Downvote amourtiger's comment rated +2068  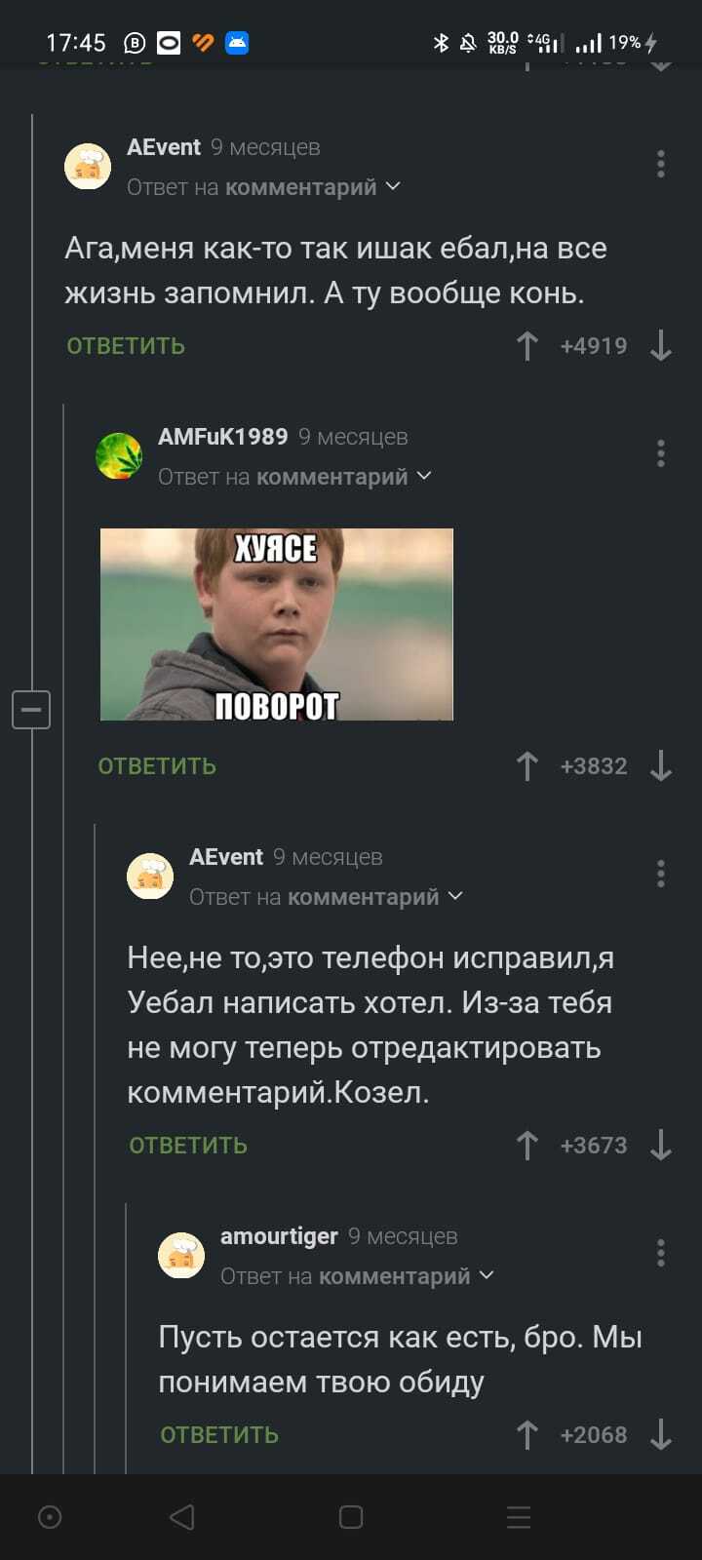(661, 1435)
